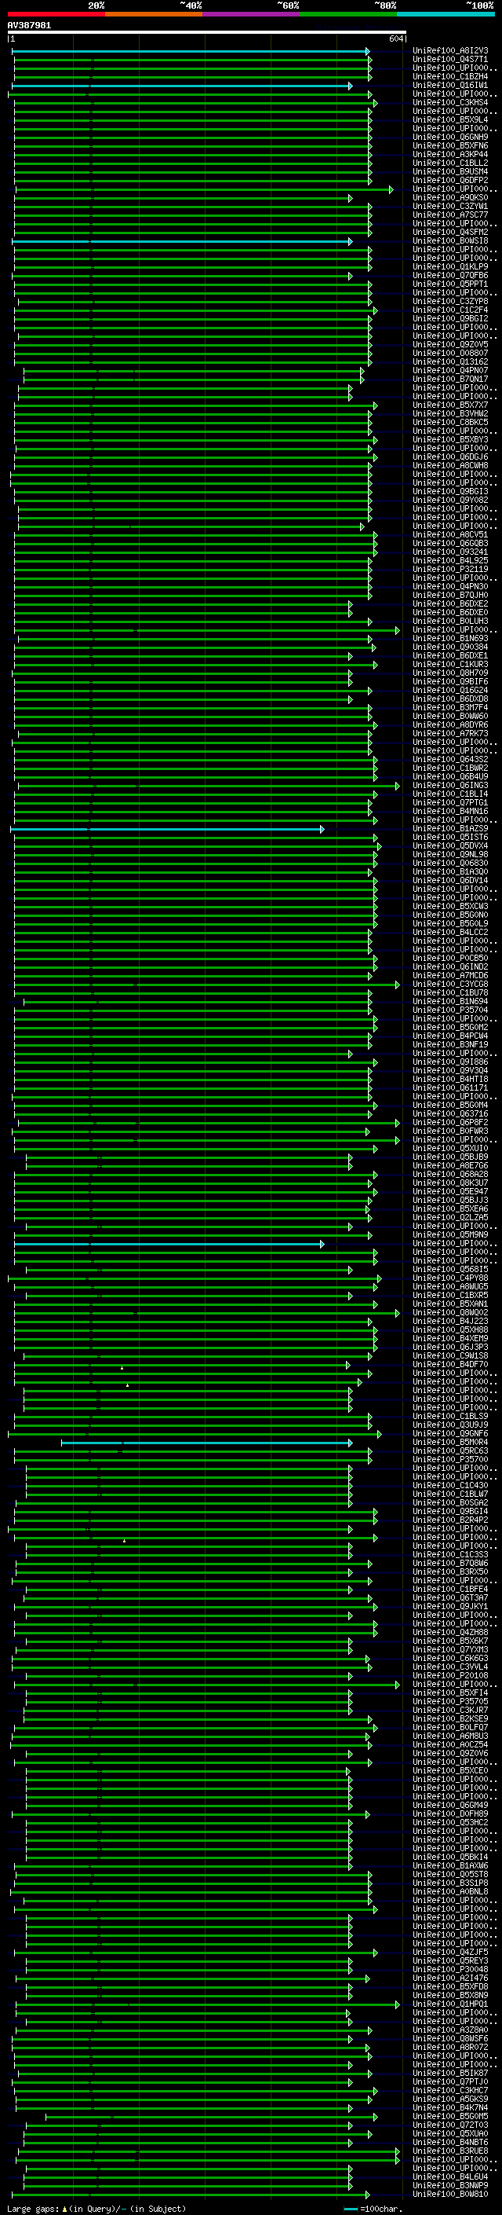The height and width of the screenshot is (2215, 502).
Task: Click label UniRef100_Q6P8F2
Action: [450, 1122]
